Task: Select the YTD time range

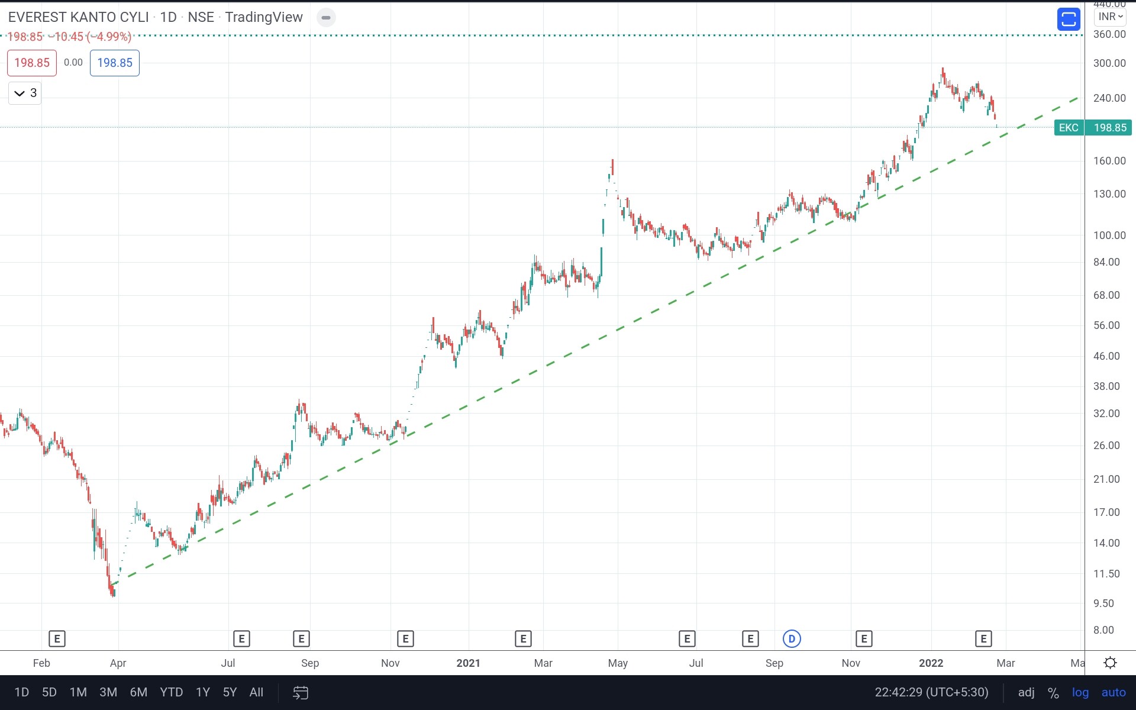Action: tap(171, 692)
